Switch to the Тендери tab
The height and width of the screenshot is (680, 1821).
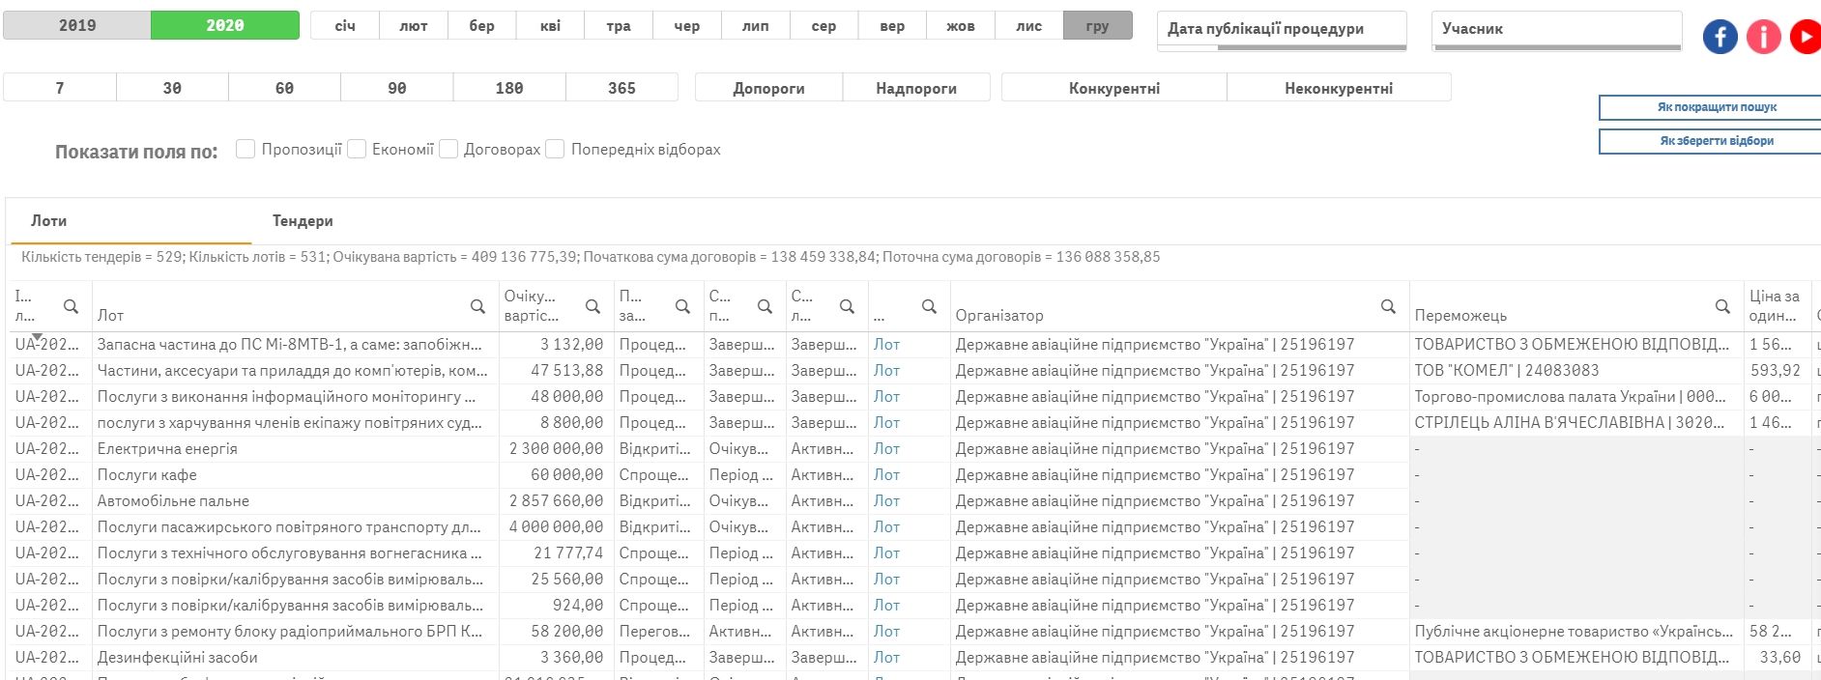tap(303, 221)
